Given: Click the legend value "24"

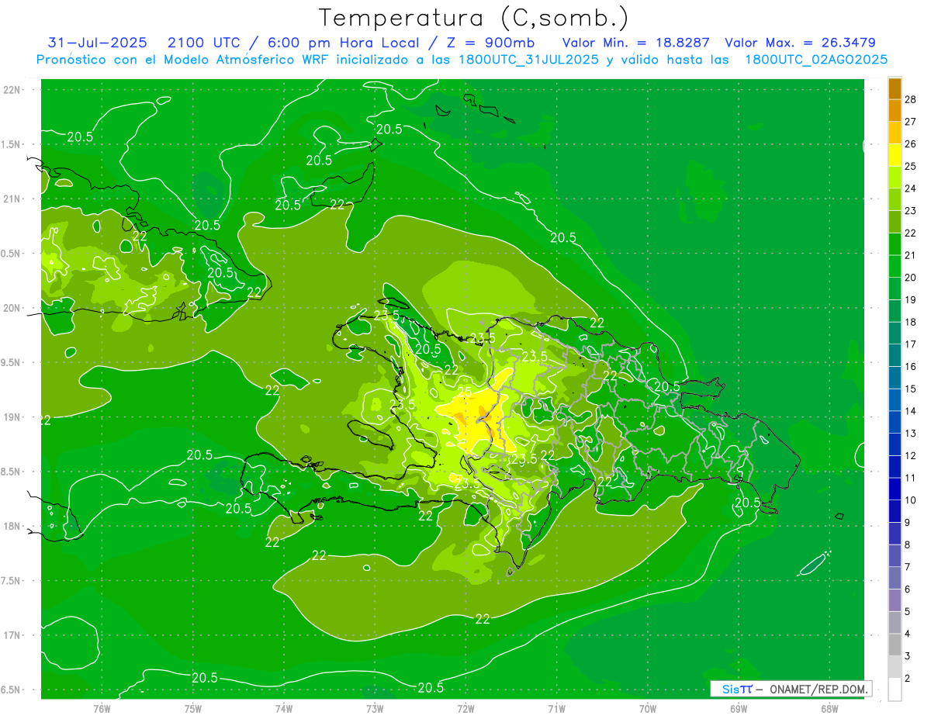Looking at the screenshot, I should [911, 188].
